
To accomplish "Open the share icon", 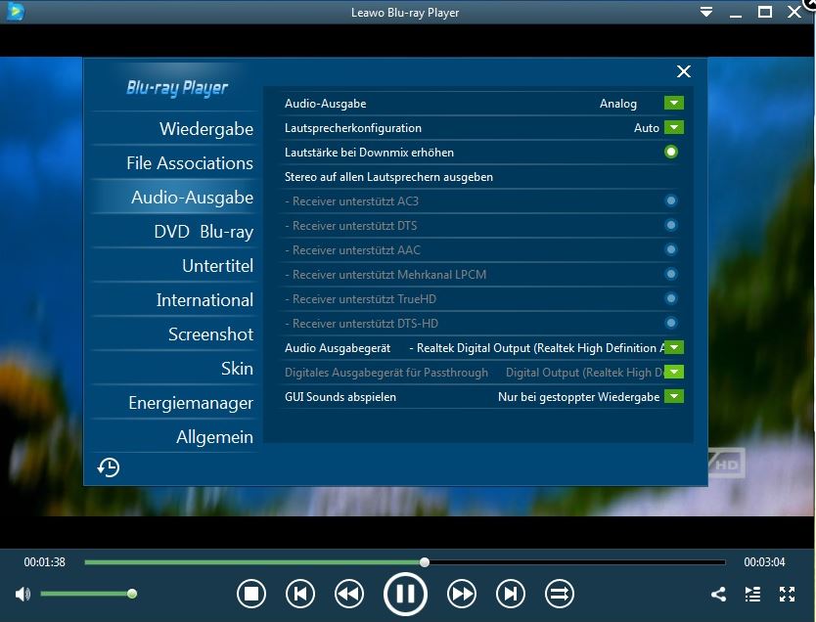I will click(719, 594).
